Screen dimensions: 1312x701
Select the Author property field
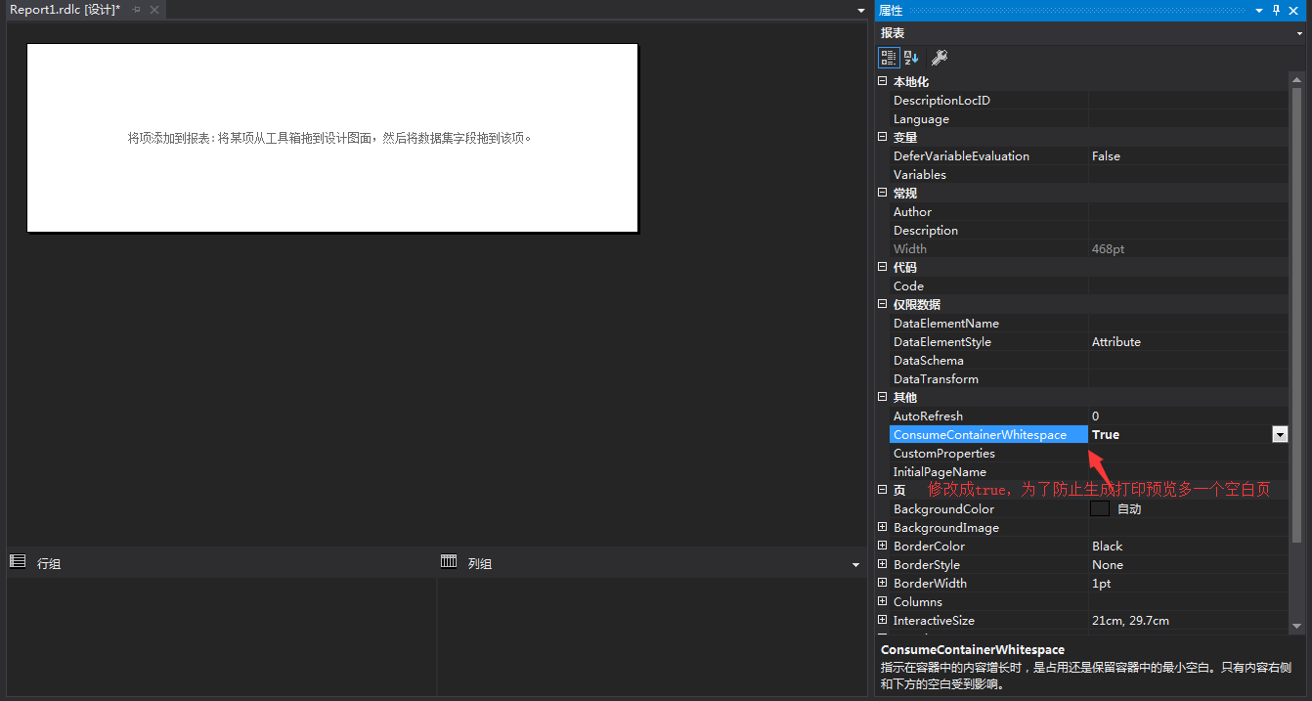click(x=1173, y=211)
